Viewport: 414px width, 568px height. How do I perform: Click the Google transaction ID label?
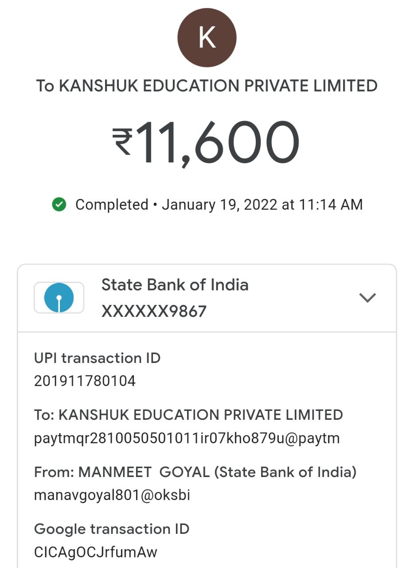coord(112,529)
